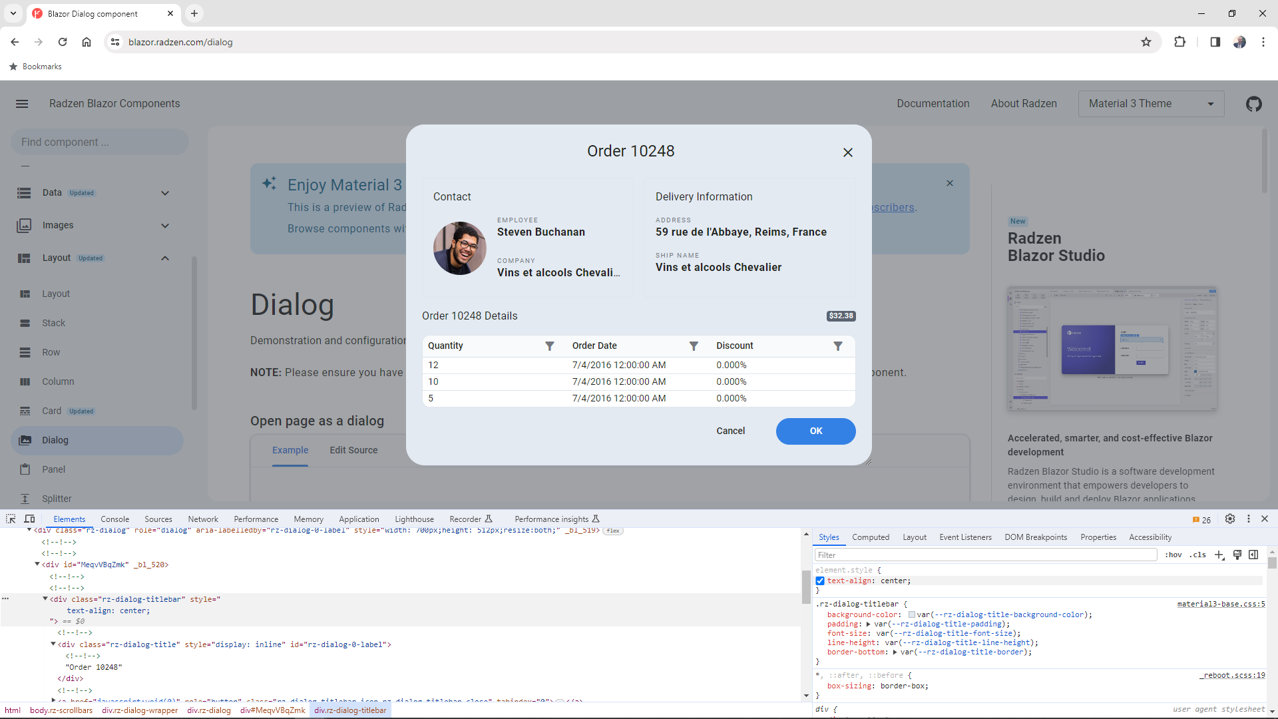
Task: Activate DevTools element inspector picker
Action: click(x=11, y=519)
